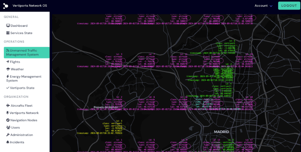Screen dimensions: 301x152
Task: Go to Vertiports State section
Action: coord(22,88)
